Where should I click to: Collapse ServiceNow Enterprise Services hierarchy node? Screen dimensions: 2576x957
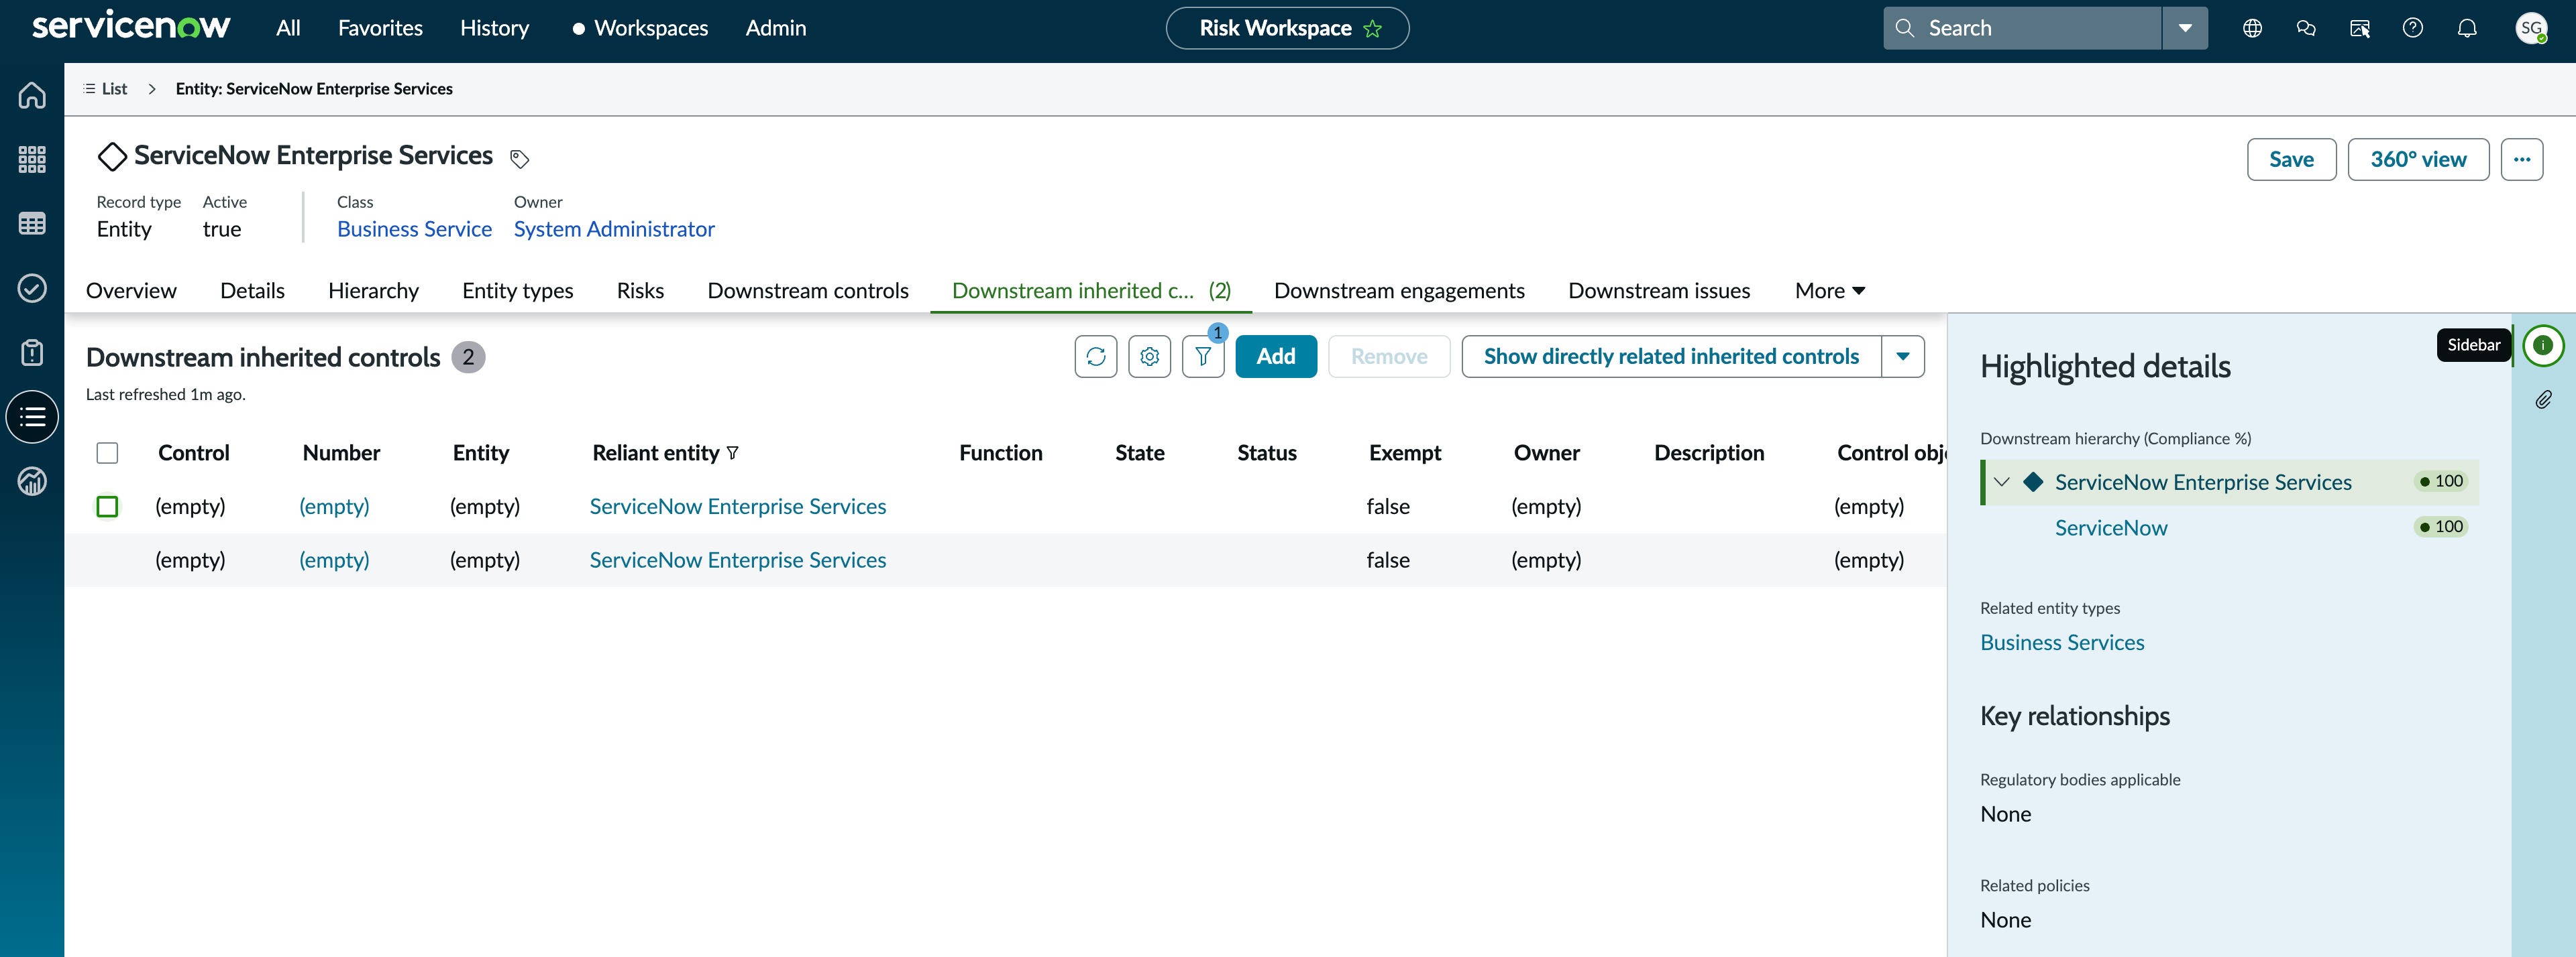[x=2001, y=483]
